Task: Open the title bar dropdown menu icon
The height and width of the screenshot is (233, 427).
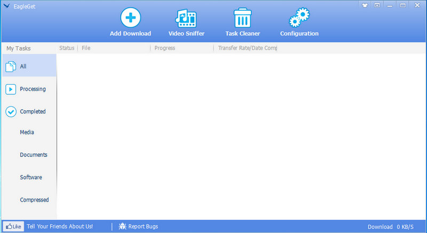Action: tap(377, 5)
